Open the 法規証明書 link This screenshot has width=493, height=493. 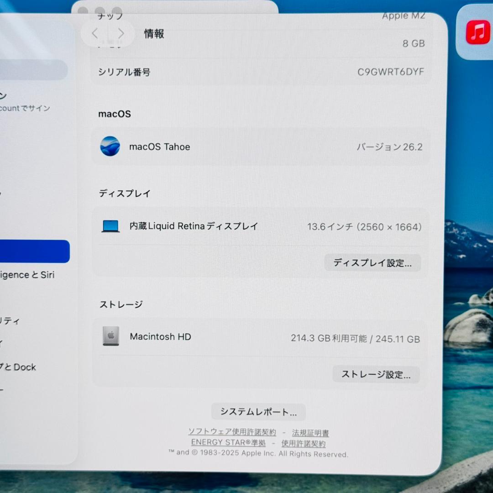click(x=310, y=433)
